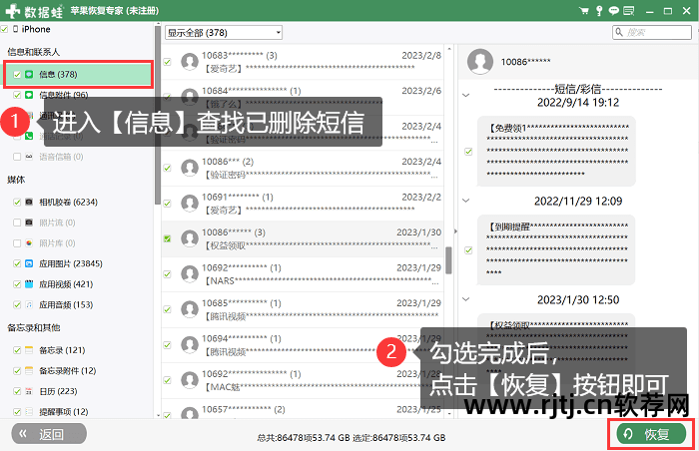Uncheck the 相机胶卷 (6234) checkbox

click(17, 202)
